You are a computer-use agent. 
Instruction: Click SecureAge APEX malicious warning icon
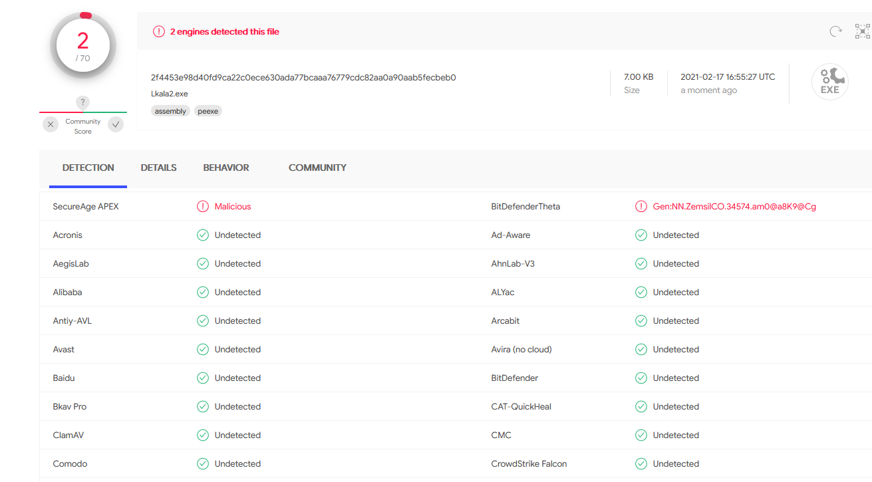click(x=203, y=207)
